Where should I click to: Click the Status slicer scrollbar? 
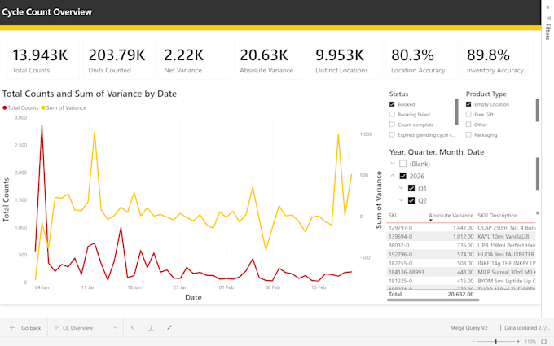click(x=456, y=112)
